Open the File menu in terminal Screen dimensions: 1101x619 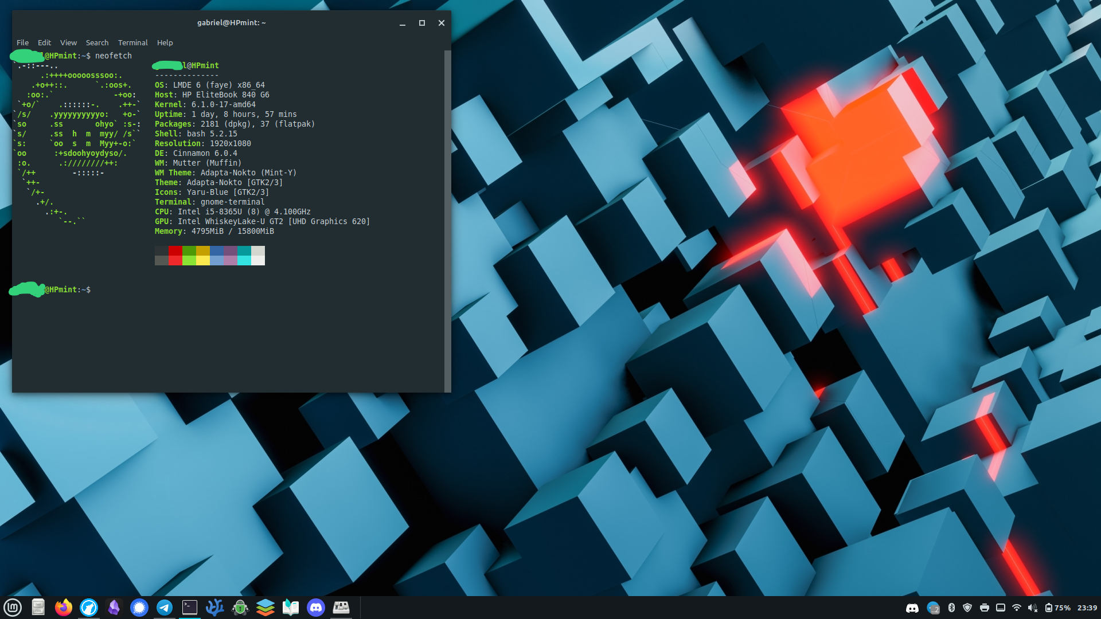tap(22, 42)
